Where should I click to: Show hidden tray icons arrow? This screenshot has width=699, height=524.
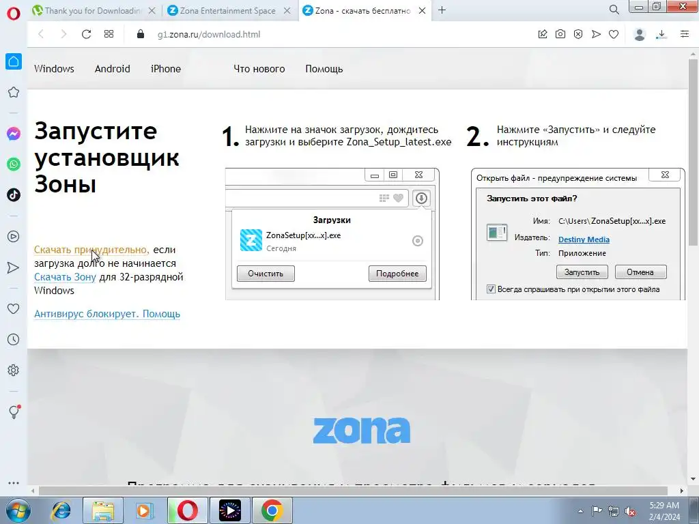580,511
